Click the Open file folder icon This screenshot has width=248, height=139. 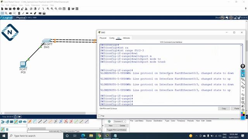[x=6, y=9]
